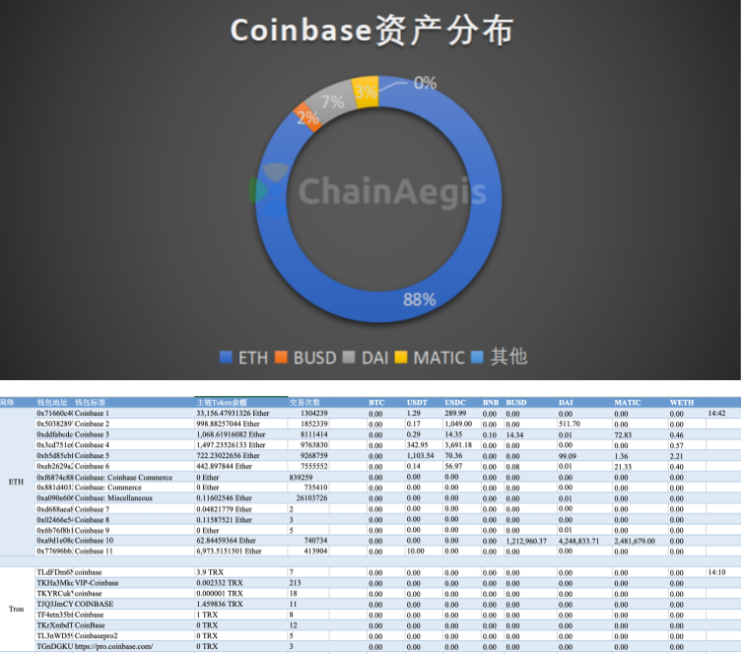Image resolution: width=743 pixels, height=656 pixels.
Task: Select the 0.002332 TRX balance cell
Action: pyautogui.click(x=241, y=583)
